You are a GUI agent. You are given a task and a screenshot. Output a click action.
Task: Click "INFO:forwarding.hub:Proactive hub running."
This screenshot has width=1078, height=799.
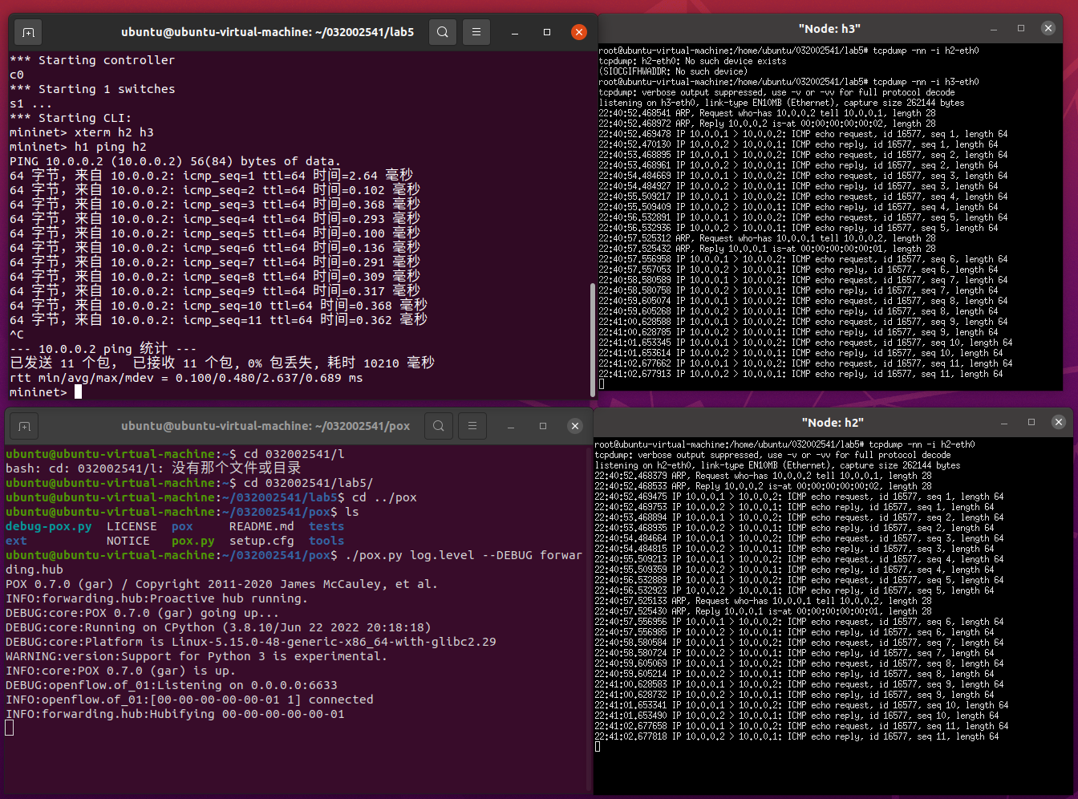156,598
